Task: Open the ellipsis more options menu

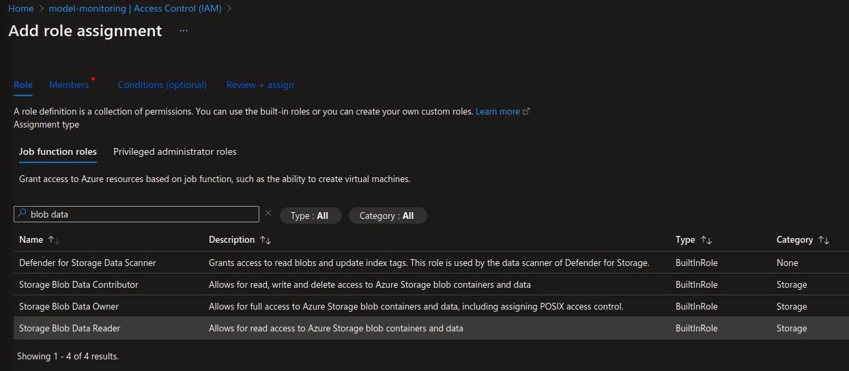Action: (x=184, y=31)
